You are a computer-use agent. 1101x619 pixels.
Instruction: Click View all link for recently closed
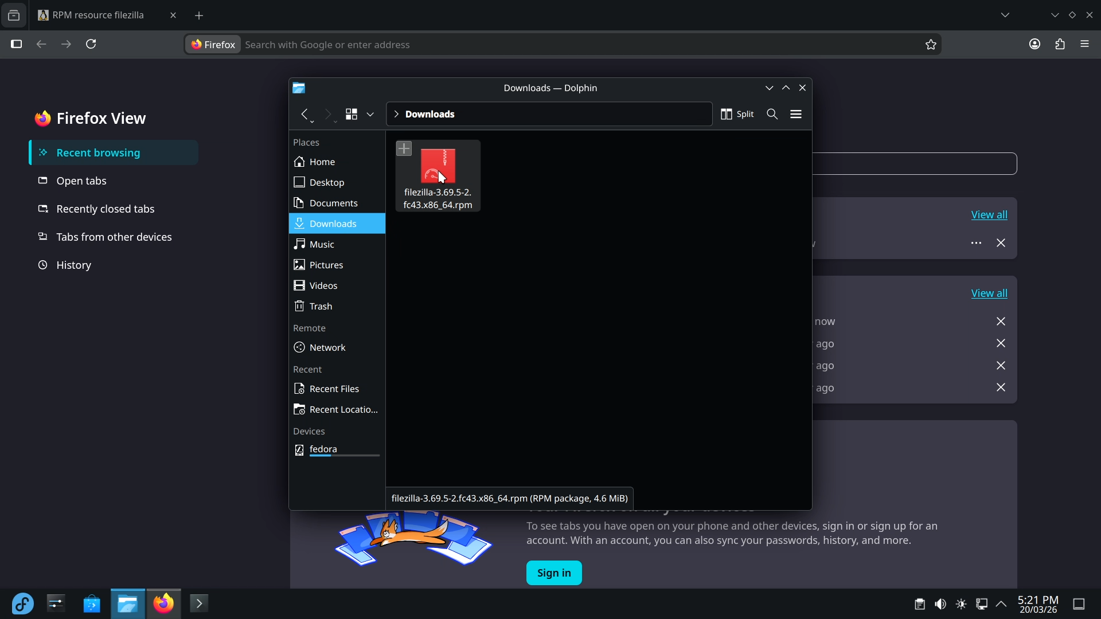pos(989,293)
